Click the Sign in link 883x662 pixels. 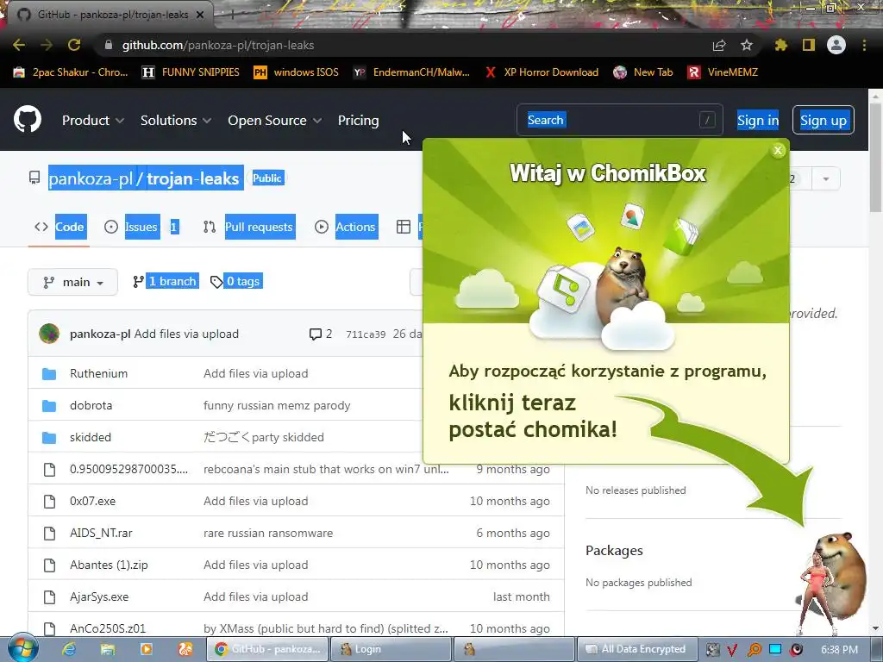pos(758,121)
